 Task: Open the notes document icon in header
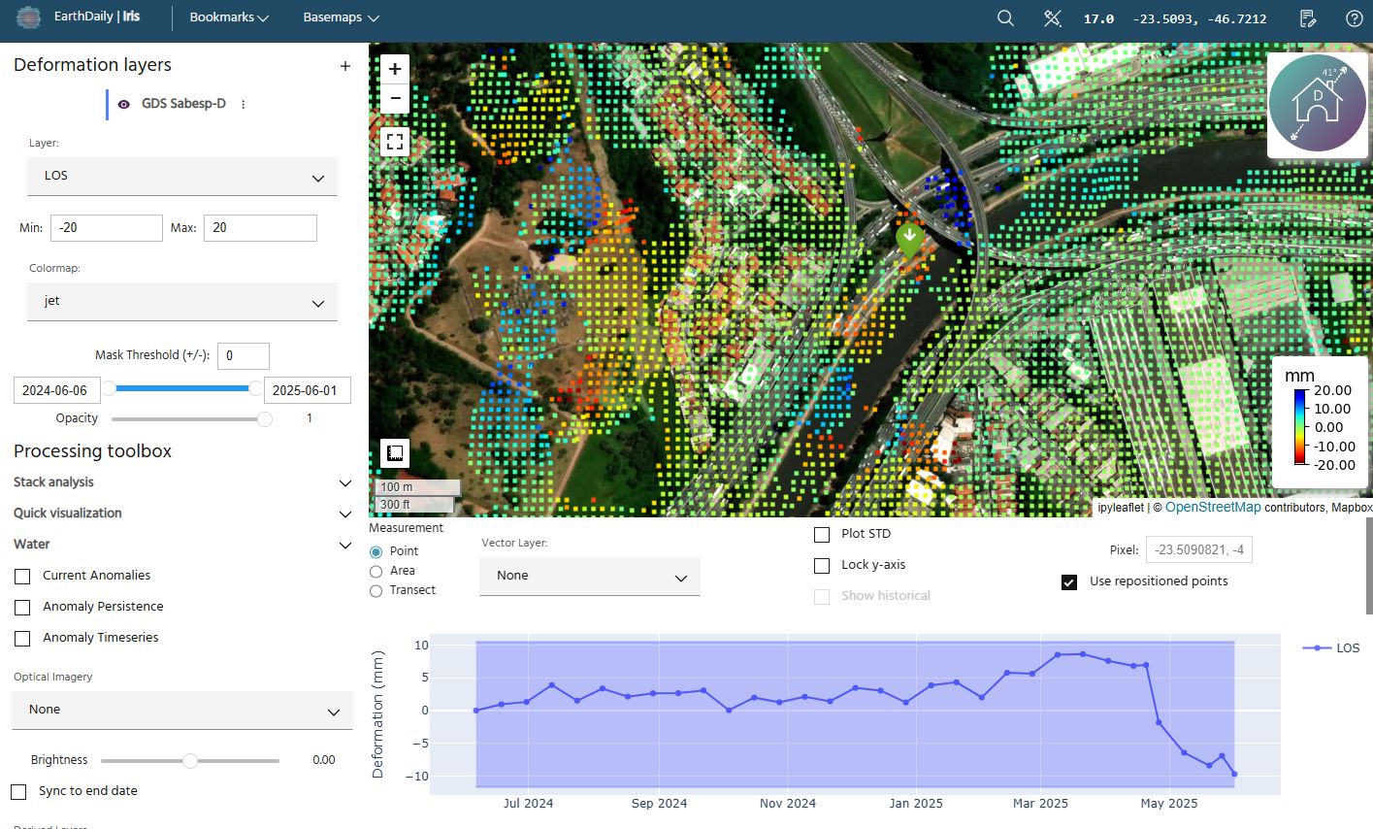point(1307,18)
